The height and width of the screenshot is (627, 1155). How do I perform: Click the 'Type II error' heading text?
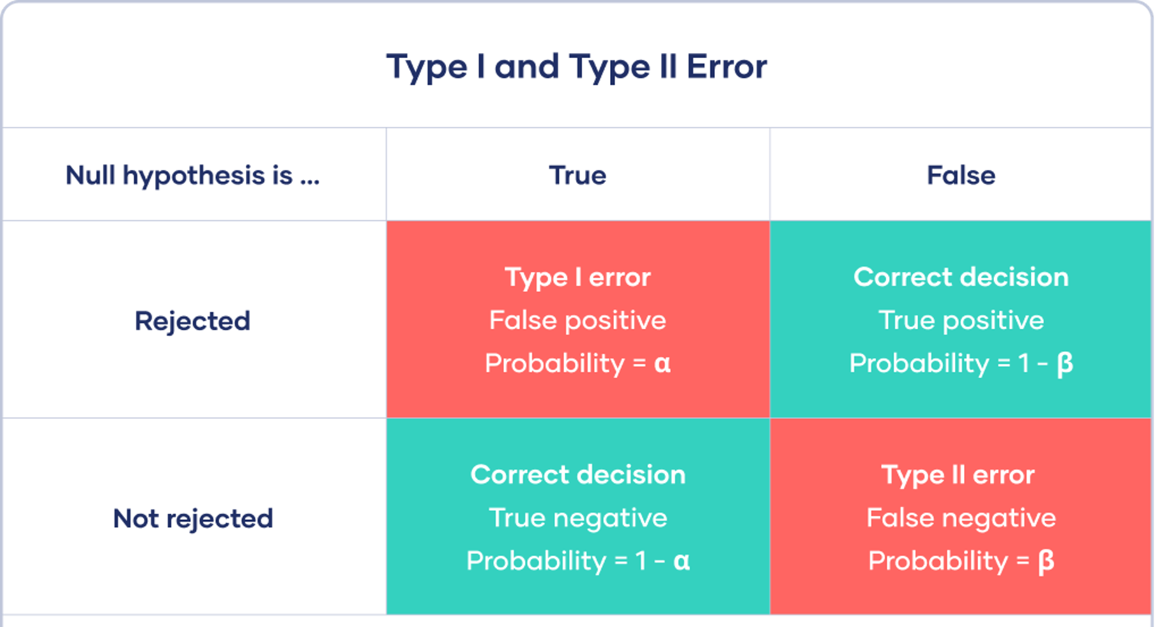pyautogui.click(x=958, y=475)
